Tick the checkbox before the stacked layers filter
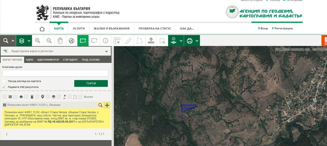Viewport: 327px width, 146px height. coord(48,97)
